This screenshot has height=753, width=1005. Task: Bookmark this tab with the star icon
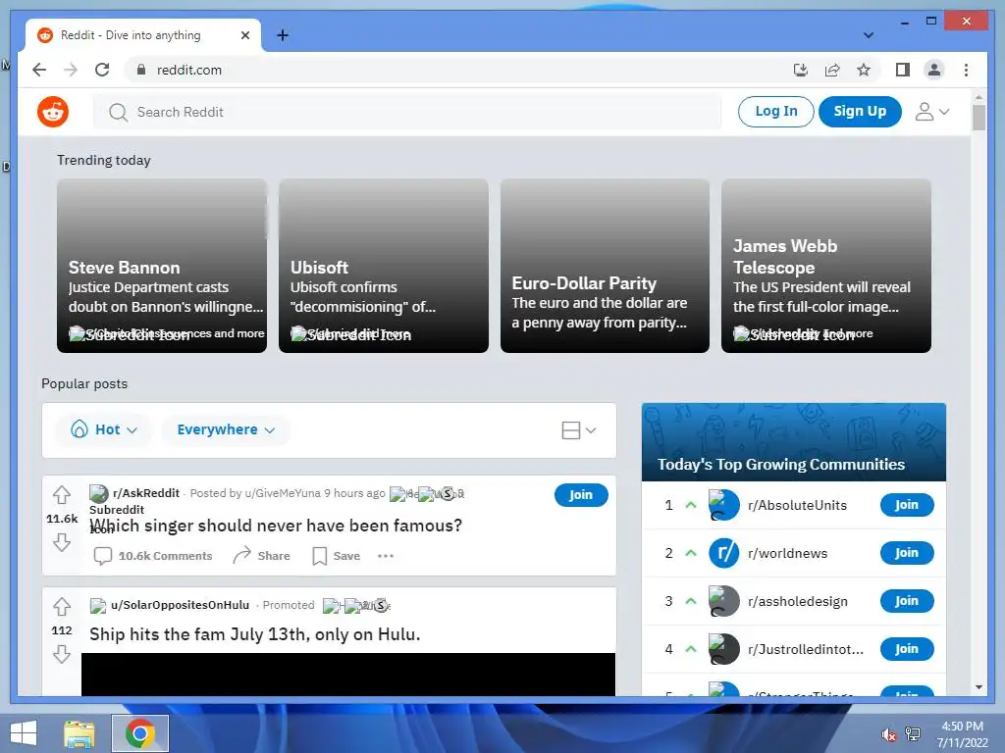[x=864, y=70]
